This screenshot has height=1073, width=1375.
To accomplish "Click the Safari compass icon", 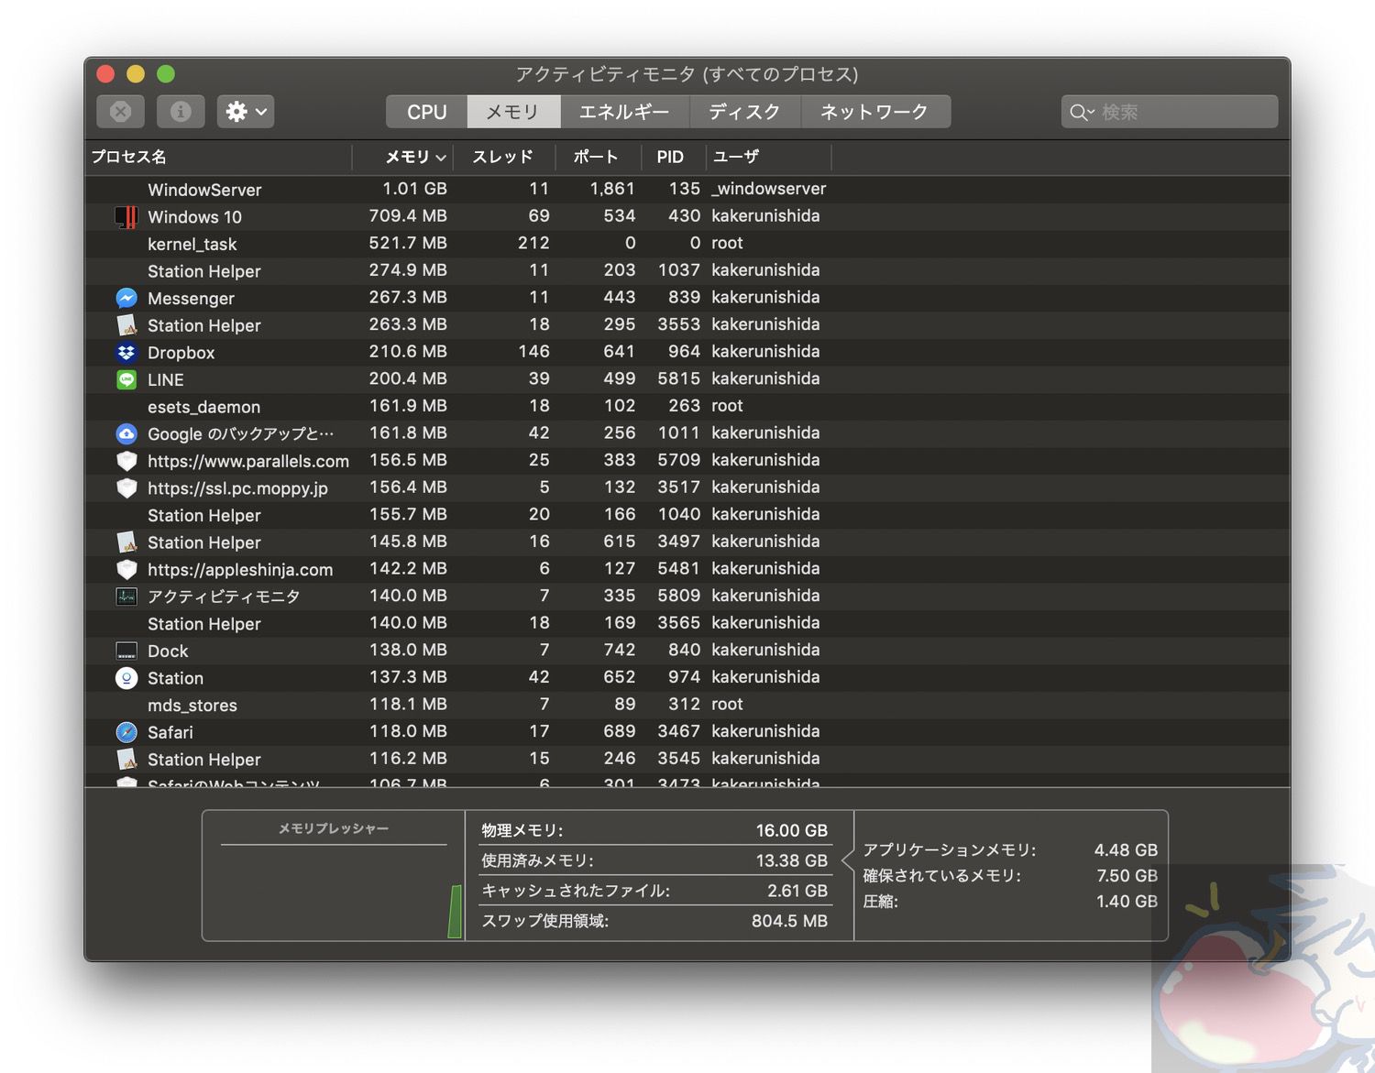I will pos(126,732).
